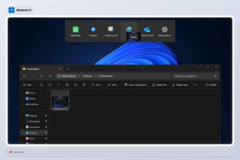The image size is (240, 160).
Task: Click Set as background
Action: pos(136,85)
